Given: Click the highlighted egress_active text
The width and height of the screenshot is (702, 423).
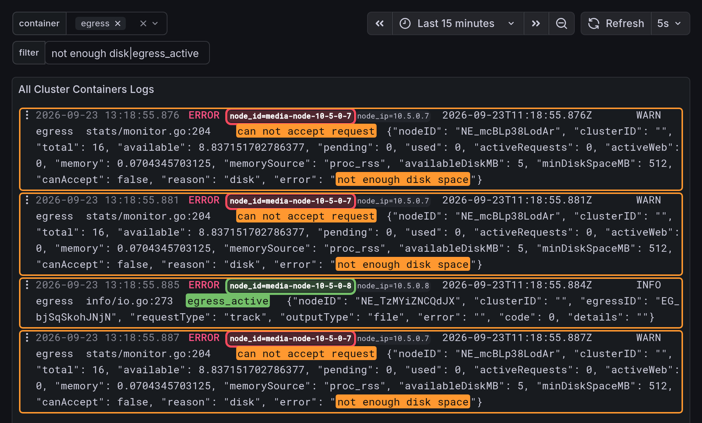Looking at the screenshot, I should (228, 301).
